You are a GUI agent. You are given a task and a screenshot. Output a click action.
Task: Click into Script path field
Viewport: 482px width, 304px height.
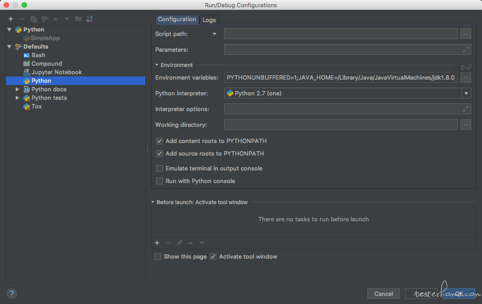point(341,34)
